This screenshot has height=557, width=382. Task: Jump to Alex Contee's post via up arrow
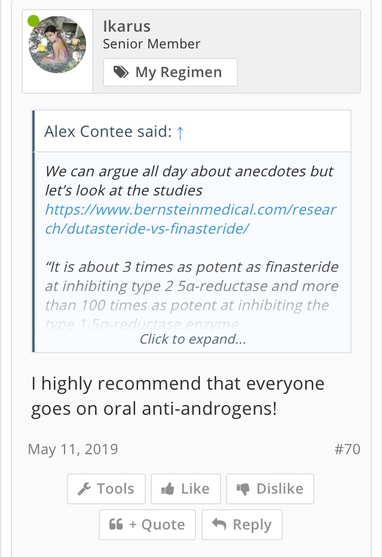[x=180, y=132]
